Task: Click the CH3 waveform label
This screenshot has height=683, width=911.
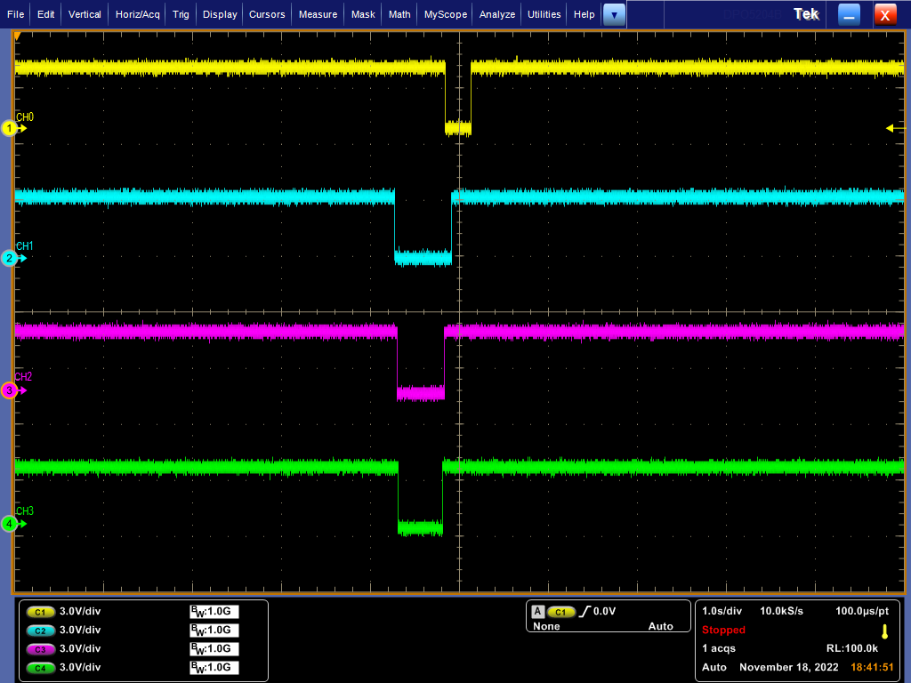Action: [x=25, y=511]
